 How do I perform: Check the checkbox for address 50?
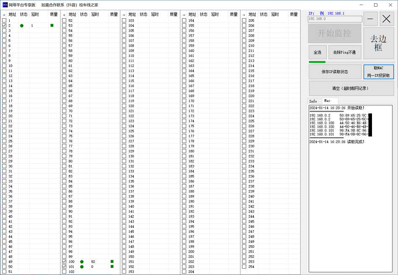[4, 267]
